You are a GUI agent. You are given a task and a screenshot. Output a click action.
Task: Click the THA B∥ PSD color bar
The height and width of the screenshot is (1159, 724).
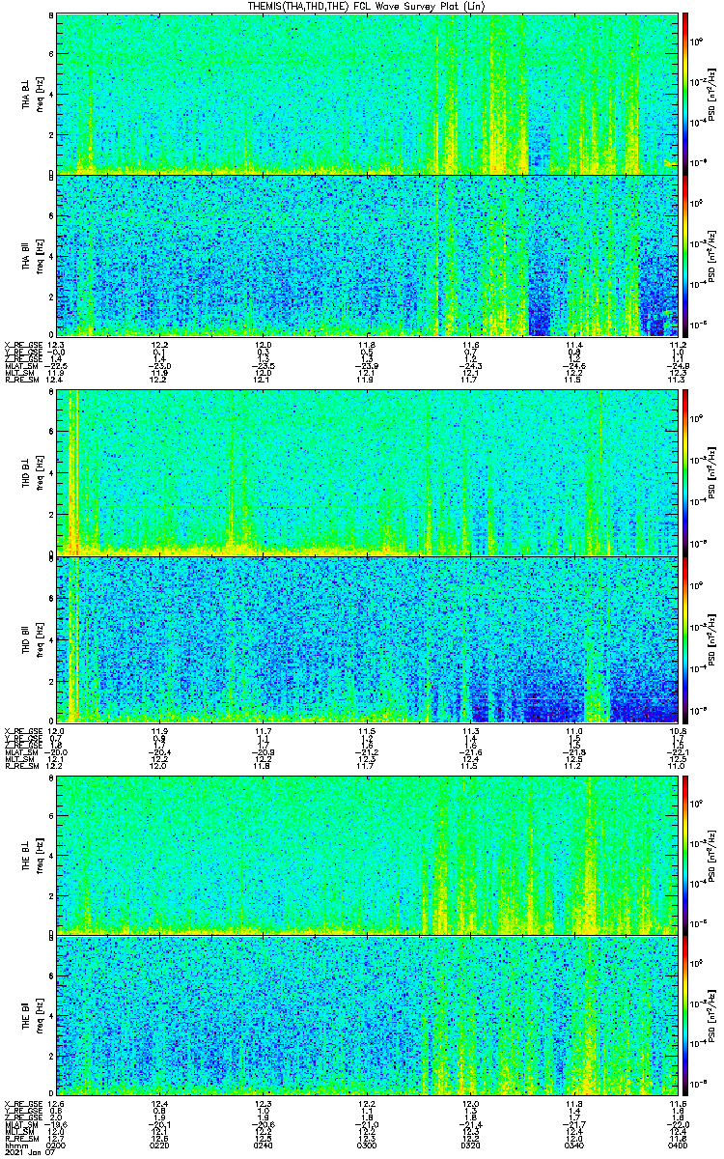click(686, 256)
